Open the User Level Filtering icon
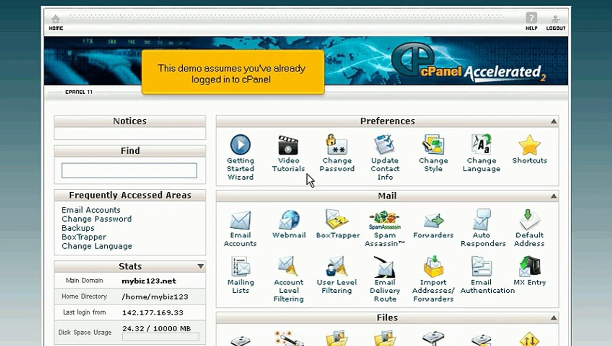Screen dimensions: 612x346 [x=337, y=267]
